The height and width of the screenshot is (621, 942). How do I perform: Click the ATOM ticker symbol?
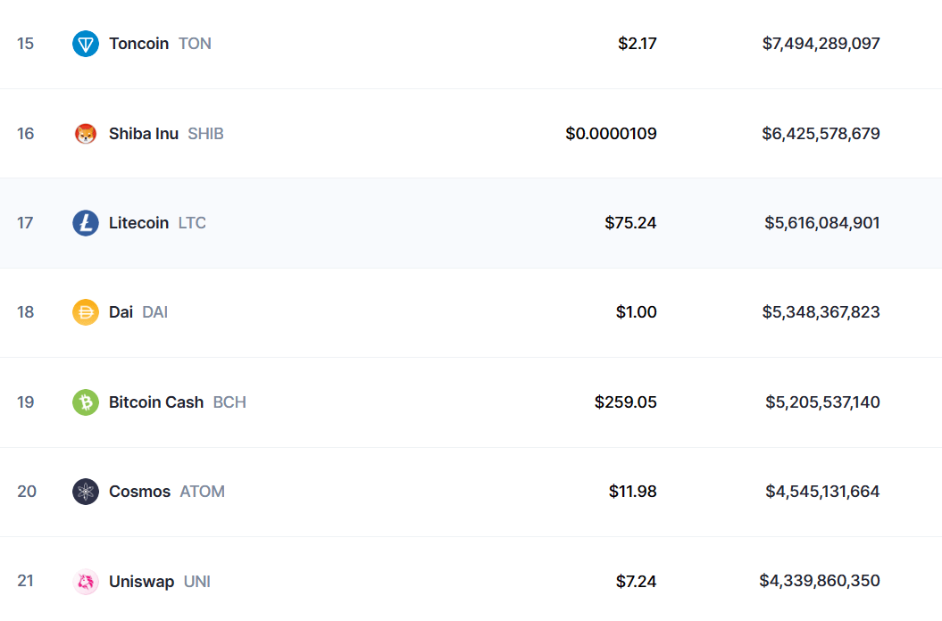click(203, 492)
